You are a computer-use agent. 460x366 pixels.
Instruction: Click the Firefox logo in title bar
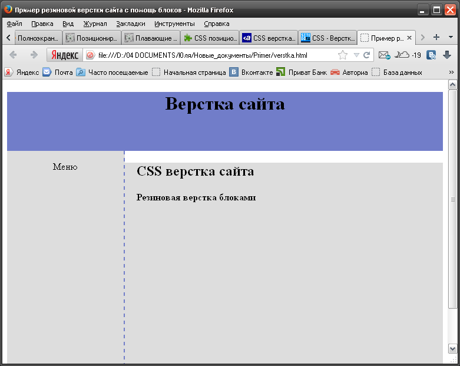[8, 9]
